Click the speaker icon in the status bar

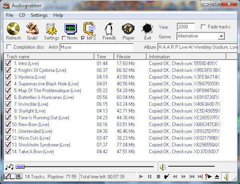[x=226, y=177]
